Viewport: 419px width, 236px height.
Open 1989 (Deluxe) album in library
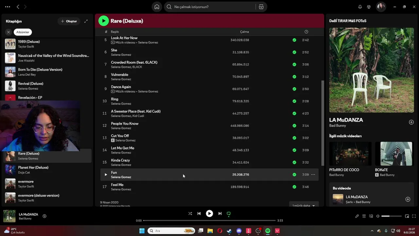click(x=47, y=44)
